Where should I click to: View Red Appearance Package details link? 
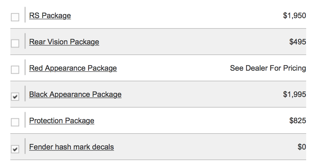pos(73,68)
